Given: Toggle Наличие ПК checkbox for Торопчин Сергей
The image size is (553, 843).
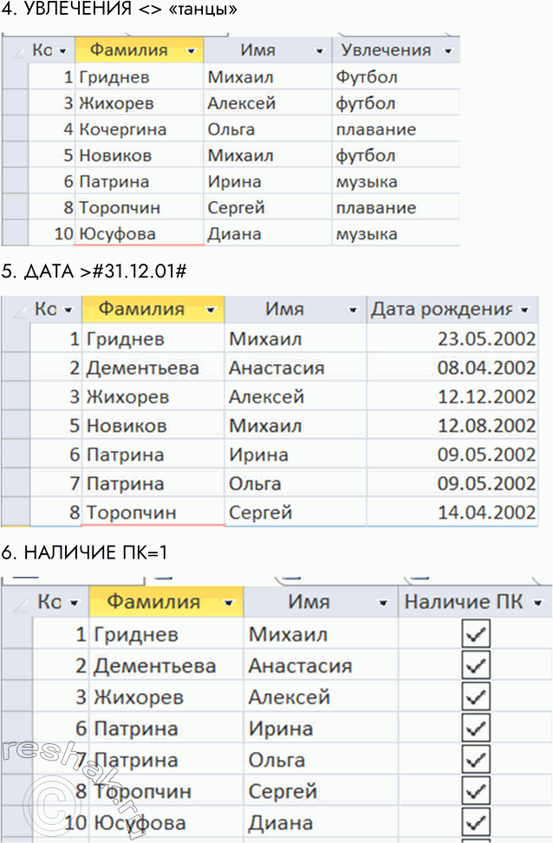Looking at the screenshot, I should pos(477,791).
